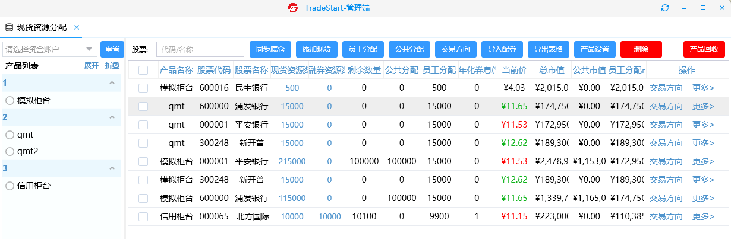The width and height of the screenshot is (731, 239).
Task: Close the 现货资源分配 tab
Action: point(77,27)
